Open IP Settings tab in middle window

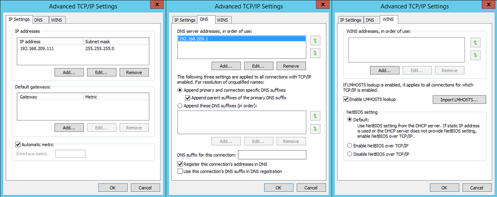184,20
